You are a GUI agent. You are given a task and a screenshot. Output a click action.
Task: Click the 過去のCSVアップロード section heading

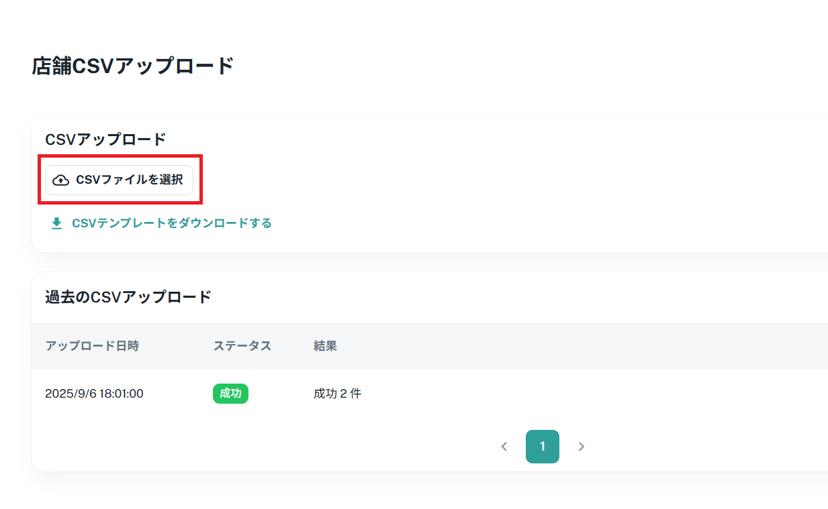(128, 296)
